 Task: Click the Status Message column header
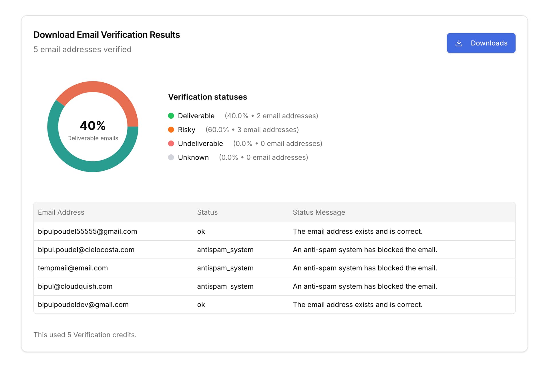coord(319,212)
